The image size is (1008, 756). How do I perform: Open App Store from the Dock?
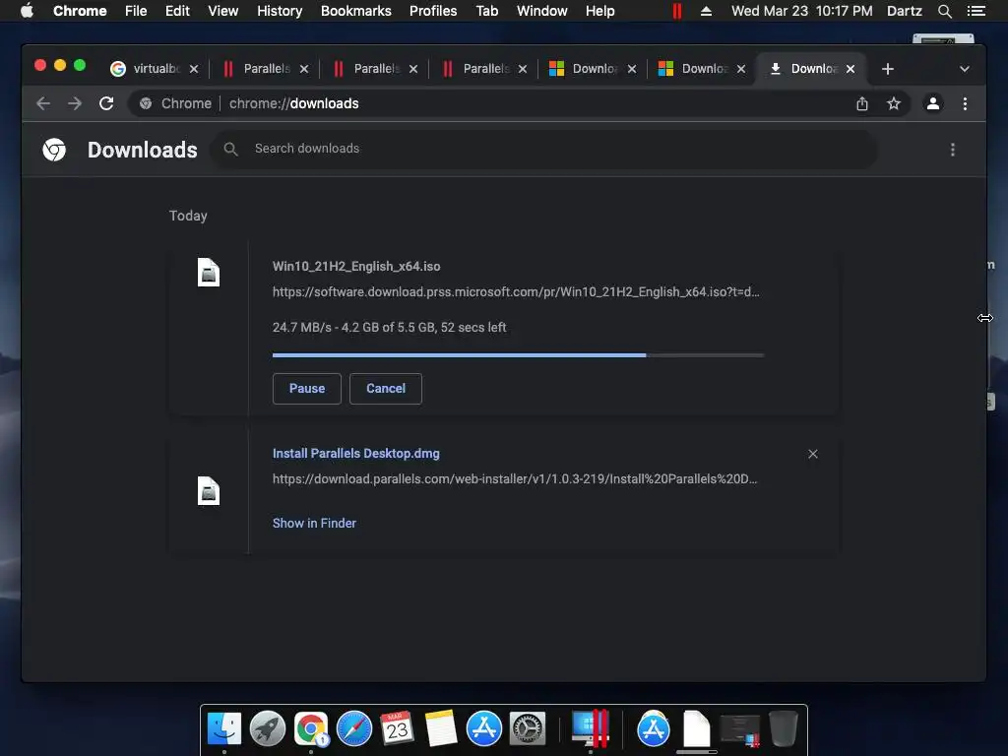click(484, 729)
